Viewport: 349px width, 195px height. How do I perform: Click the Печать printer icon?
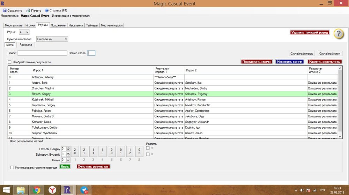[28, 10]
